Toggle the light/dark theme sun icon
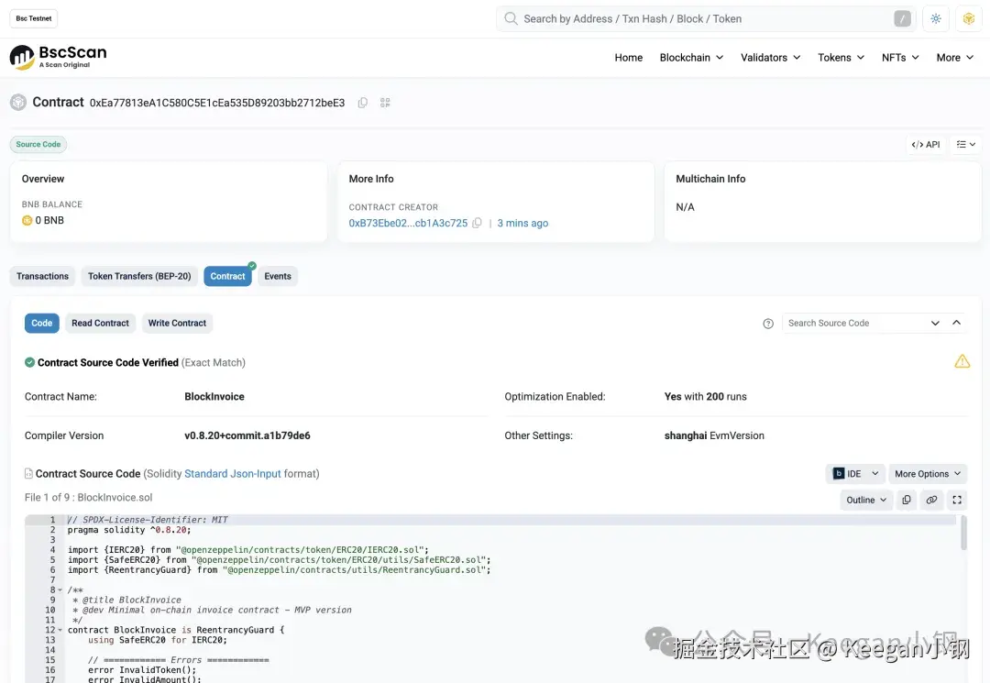990x683 pixels. coord(936,19)
